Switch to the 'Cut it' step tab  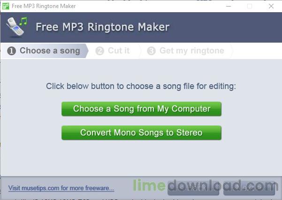click(x=114, y=51)
